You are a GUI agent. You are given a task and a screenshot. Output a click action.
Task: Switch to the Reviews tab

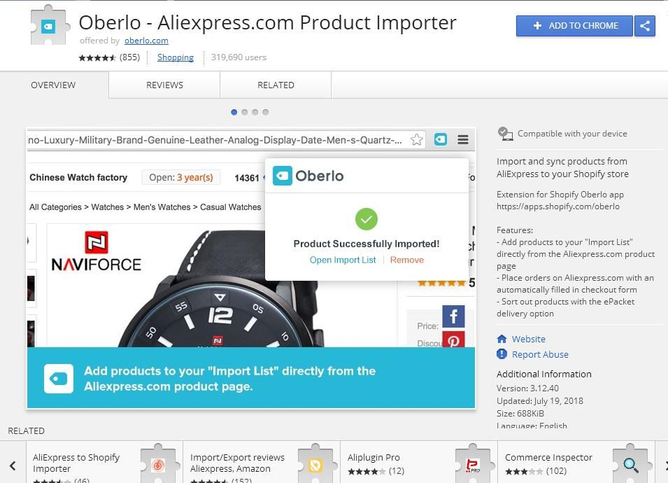[x=164, y=85]
